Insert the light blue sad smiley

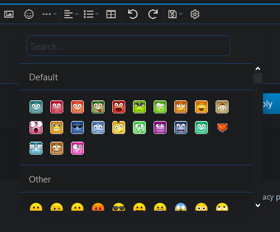tap(98, 128)
